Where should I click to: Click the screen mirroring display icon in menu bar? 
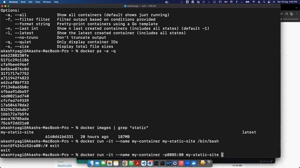pos(214,2)
